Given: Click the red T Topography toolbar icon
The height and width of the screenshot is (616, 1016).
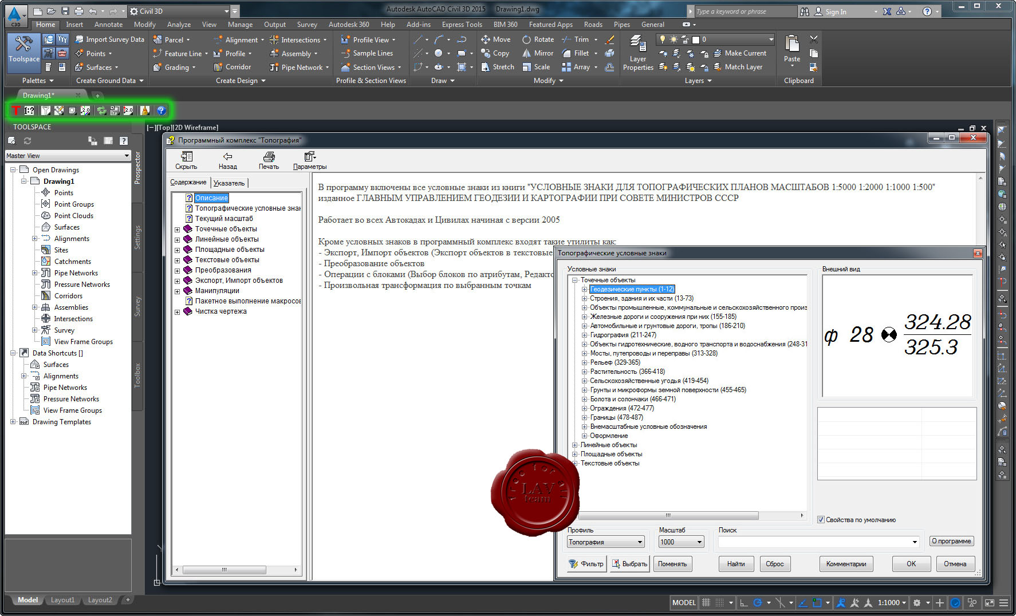Looking at the screenshot, I should pos(16,110).
